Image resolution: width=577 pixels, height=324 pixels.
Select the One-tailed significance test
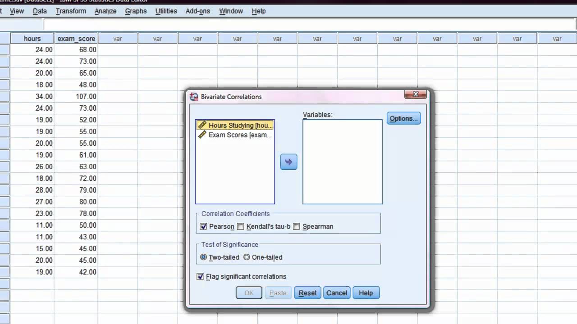pyautogui.click(x=247, y=257)
